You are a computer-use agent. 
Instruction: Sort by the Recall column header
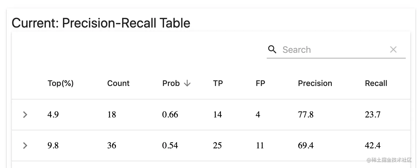click(376, 83)
